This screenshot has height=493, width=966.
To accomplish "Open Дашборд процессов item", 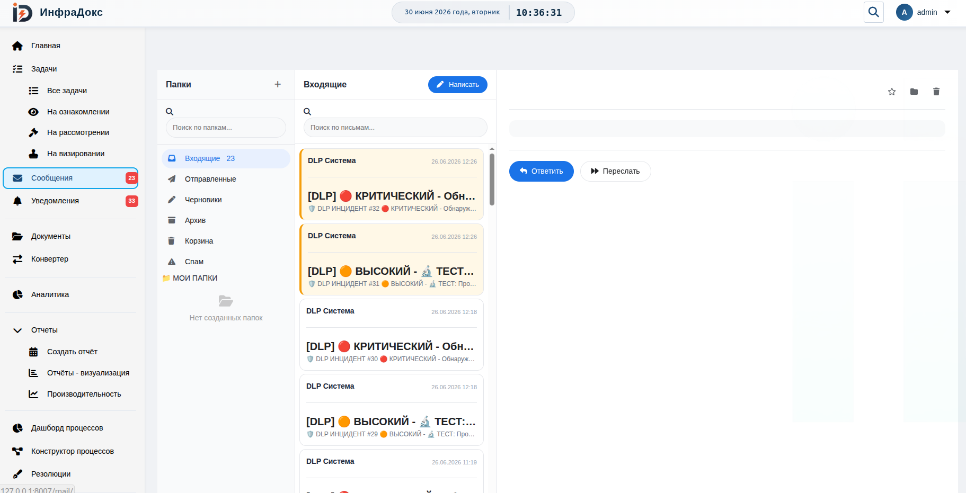I will tap(70, 428).
